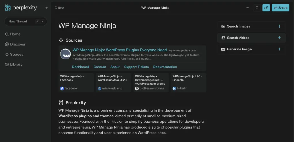Click the Sources section icon
Screen dimensions: 294x142
(x=61, y=40)
